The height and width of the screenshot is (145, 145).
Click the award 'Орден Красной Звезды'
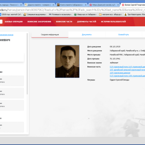coord(120,80)
